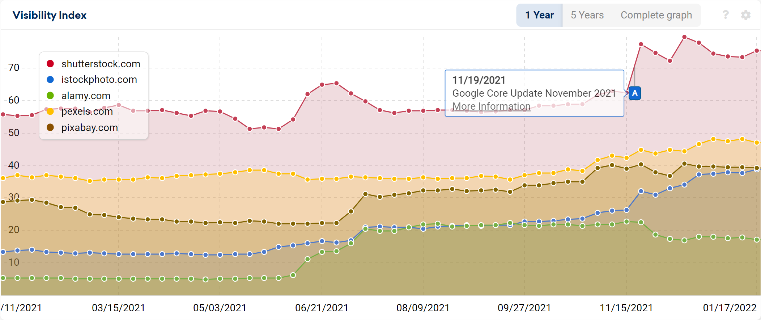The width and height of the screenshot is (761, 320).
Task: Open the chart settings gear icon
Action: click(745, 15)
